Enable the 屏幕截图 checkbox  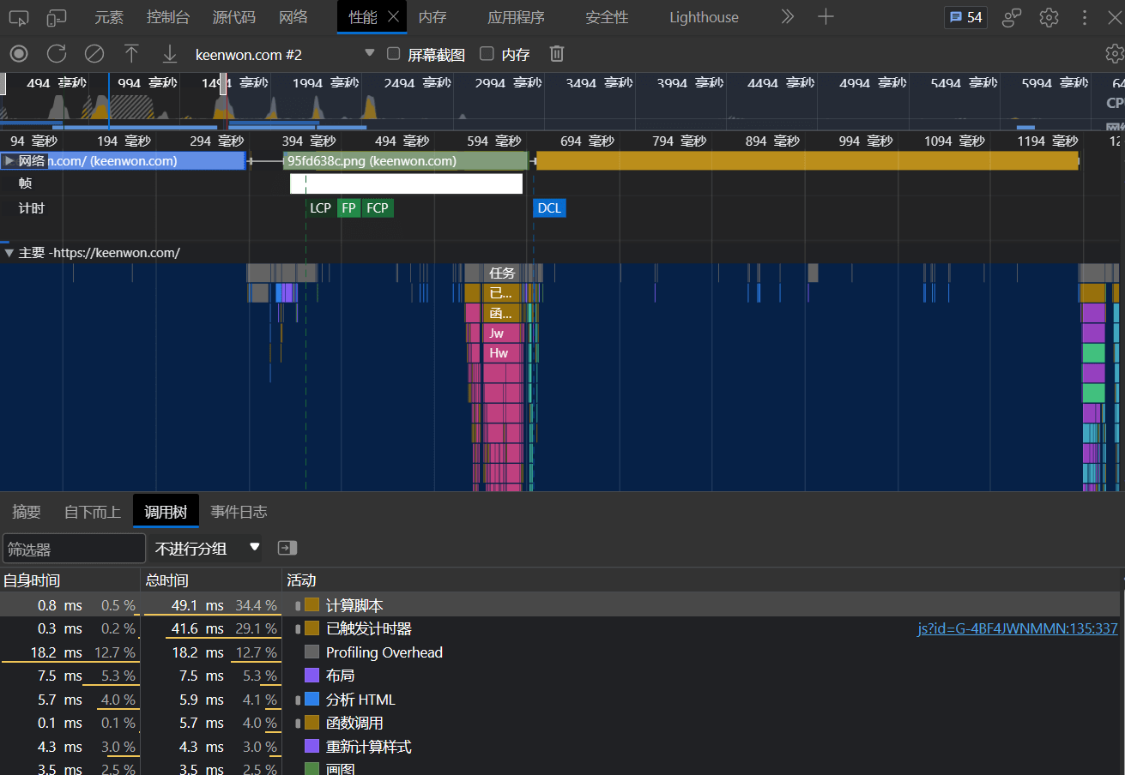394,54
